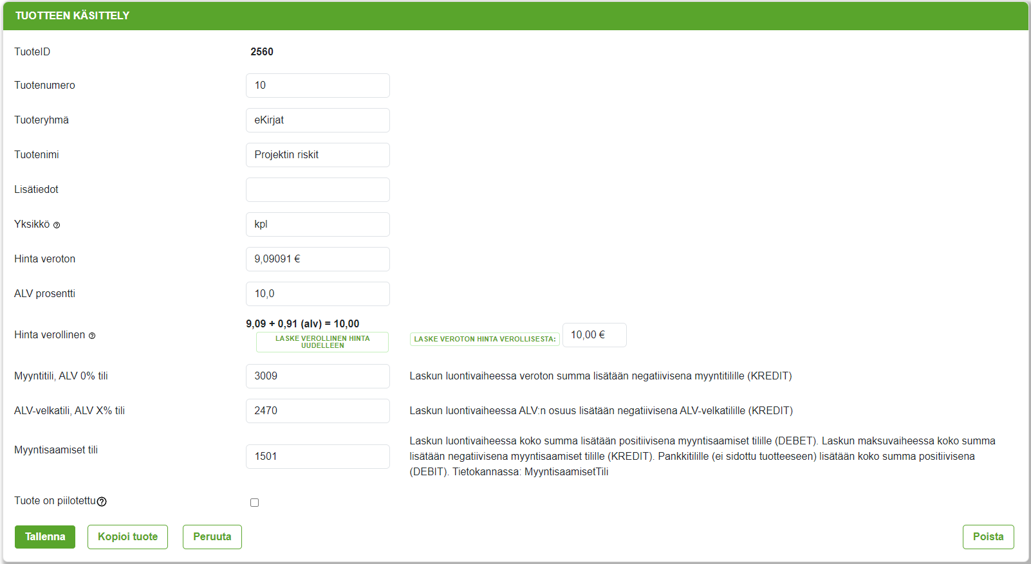Click the ALV-velkatili, ALV X% tili label
Image resolution: width=1031 pixels, height=564 pixels.
point(70,411)
